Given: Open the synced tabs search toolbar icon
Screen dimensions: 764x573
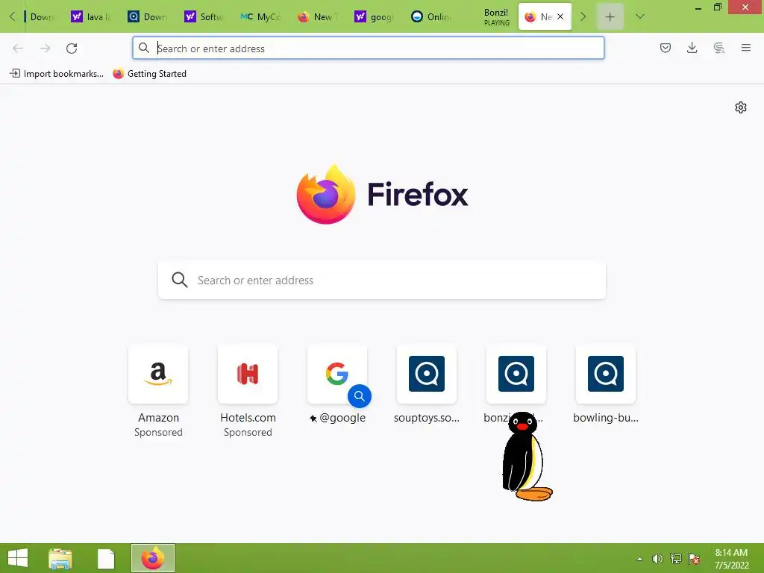Looking at the screenshot, I should pyautogui.click(x=718, y=48).
